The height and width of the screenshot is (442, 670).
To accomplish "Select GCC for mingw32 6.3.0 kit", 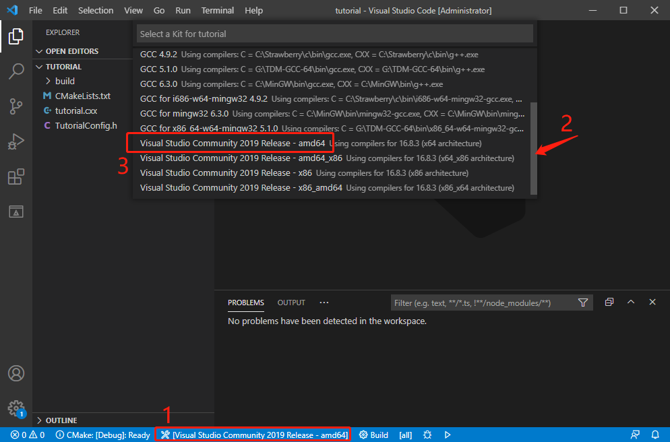I will tap(332, 114).
